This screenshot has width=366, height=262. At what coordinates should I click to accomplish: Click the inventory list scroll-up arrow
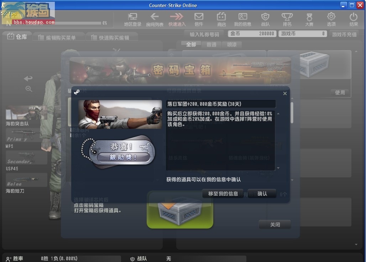tap(356, 51)
